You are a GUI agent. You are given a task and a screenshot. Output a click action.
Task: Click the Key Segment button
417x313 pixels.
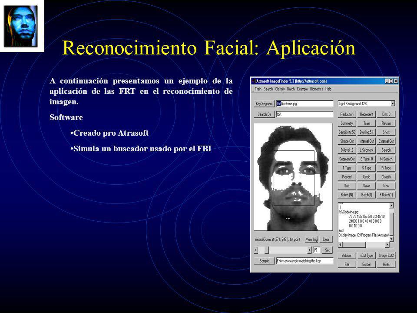coord(264,104)
